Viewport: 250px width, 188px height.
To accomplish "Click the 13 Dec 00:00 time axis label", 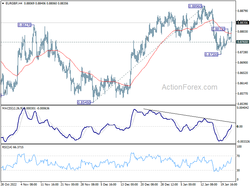I will (129, 184).
